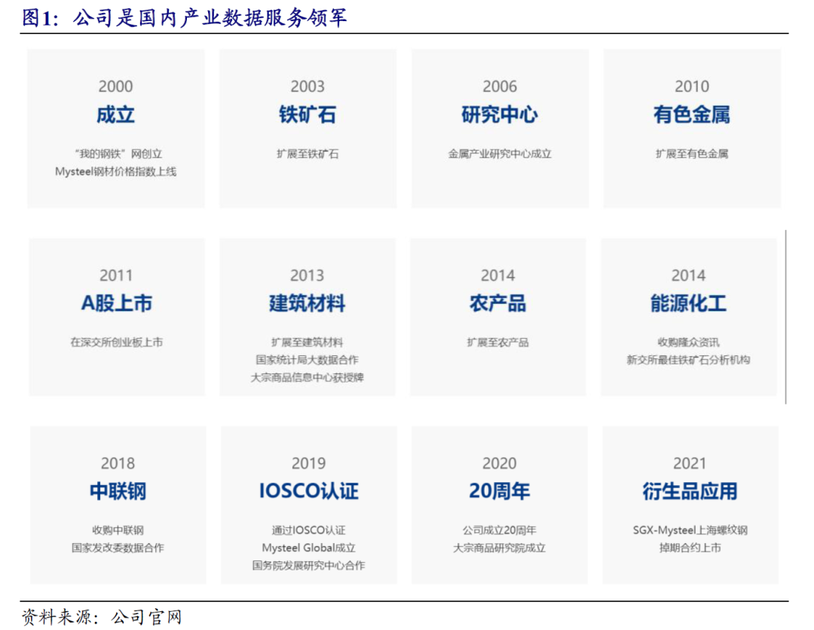The height and width of the screenshot is (630, 814).
Task: Click the 能源化工 heading
Action: 688,303
